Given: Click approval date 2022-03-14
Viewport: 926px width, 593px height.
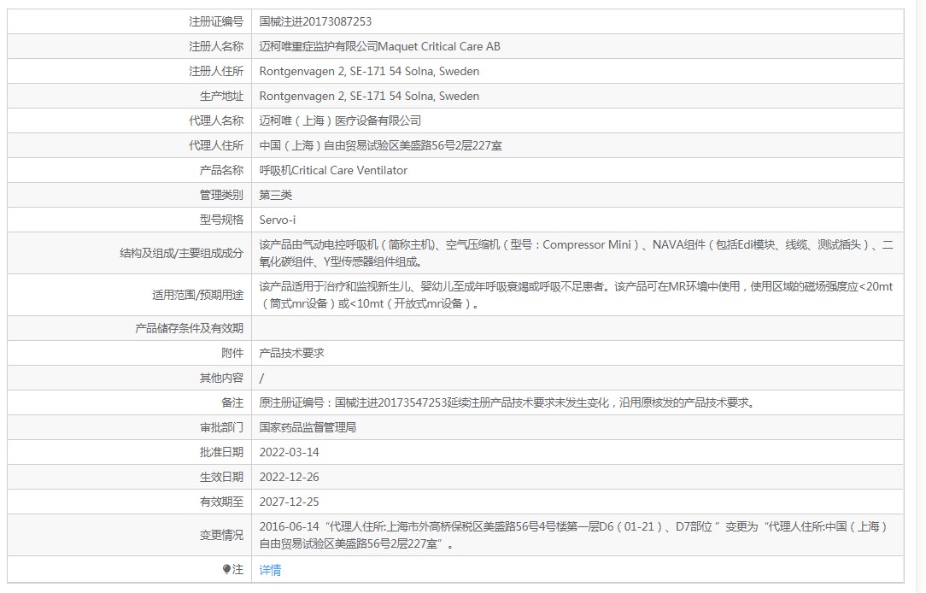Looking at the screenshot, I should tap(289, 453).
